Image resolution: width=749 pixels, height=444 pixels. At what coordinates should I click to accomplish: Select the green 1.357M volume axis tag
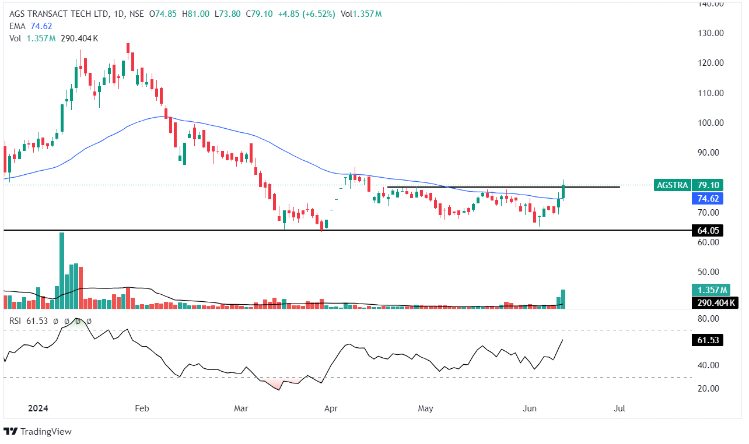(x=709, y=290)
